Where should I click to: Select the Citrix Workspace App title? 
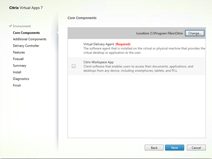(99, 62)
